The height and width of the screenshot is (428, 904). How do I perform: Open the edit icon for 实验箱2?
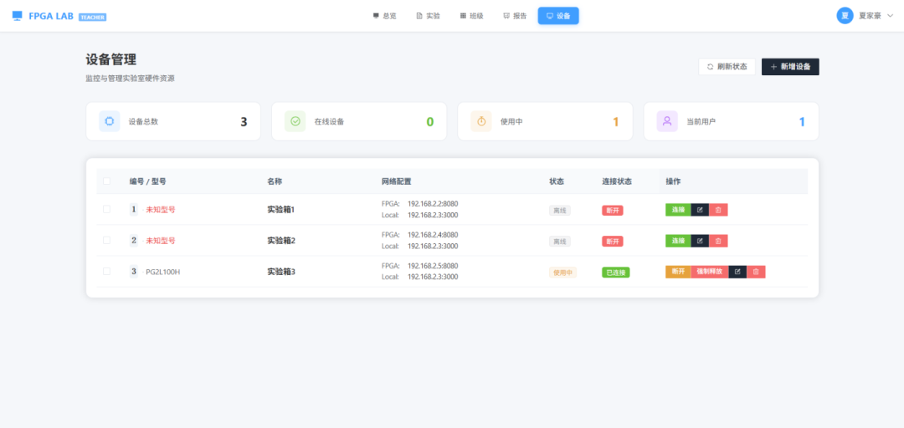click(x=700, y=241)
